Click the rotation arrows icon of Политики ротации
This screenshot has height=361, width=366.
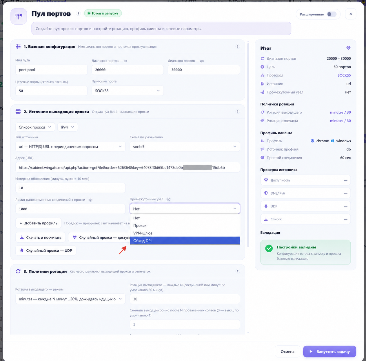click(18, 271)
